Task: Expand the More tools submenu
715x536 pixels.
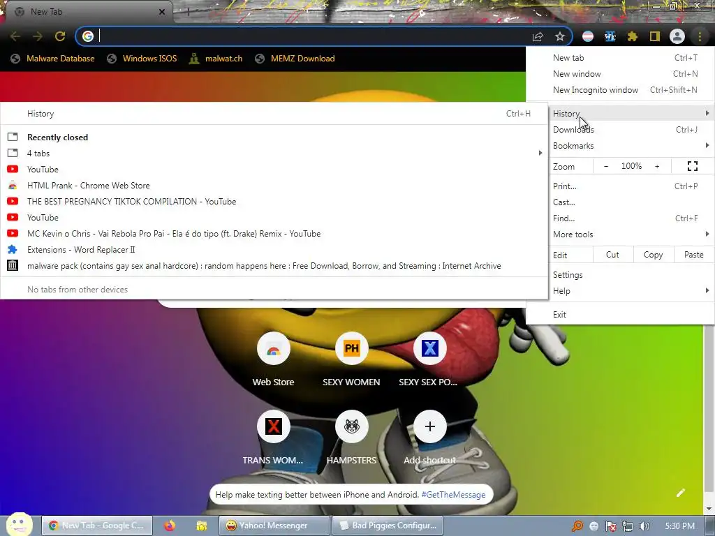Action: tap(621, 234)
